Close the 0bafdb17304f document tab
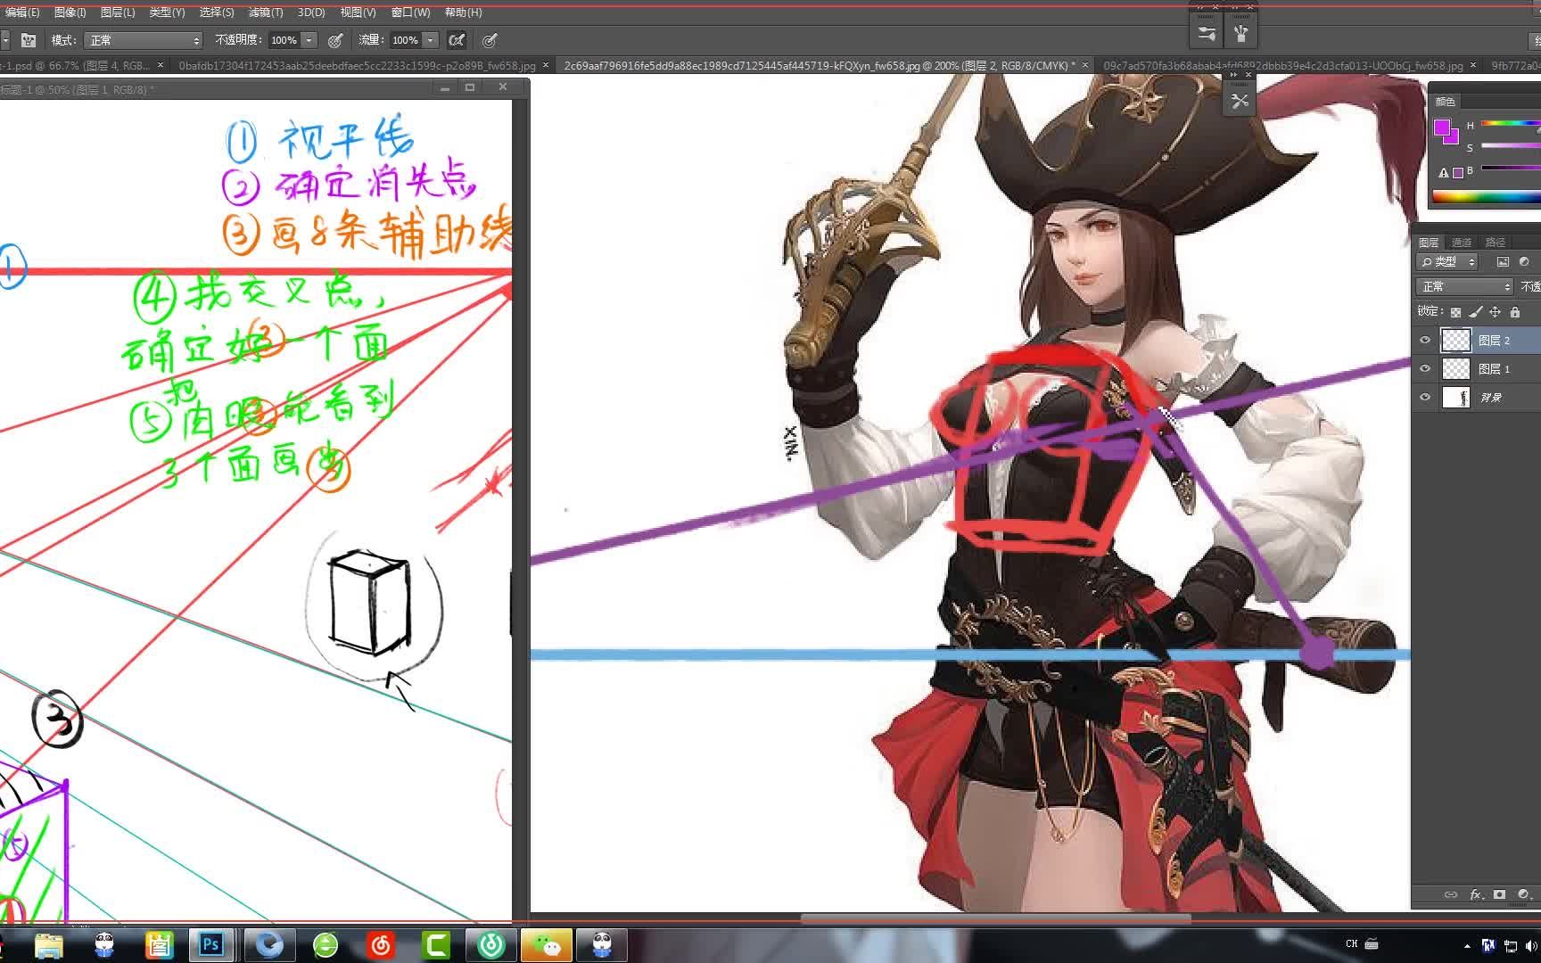This screenshot has height=963, width=1541. coord(546,65)
